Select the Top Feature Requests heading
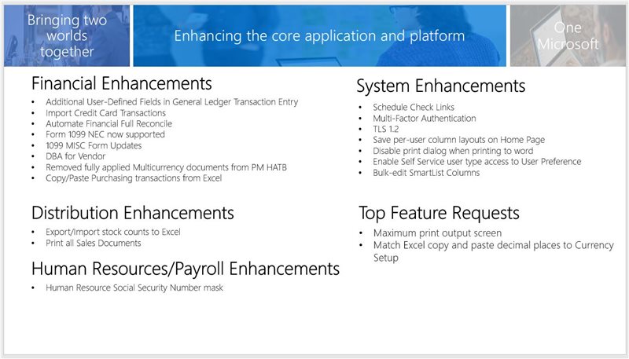 [440, 213]
